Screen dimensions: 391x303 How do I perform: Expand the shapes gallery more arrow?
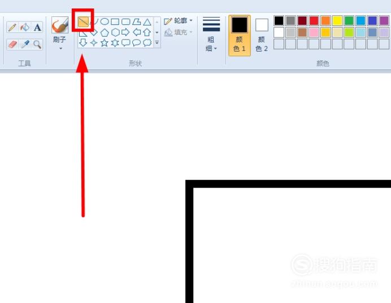[x=157, y=43]
